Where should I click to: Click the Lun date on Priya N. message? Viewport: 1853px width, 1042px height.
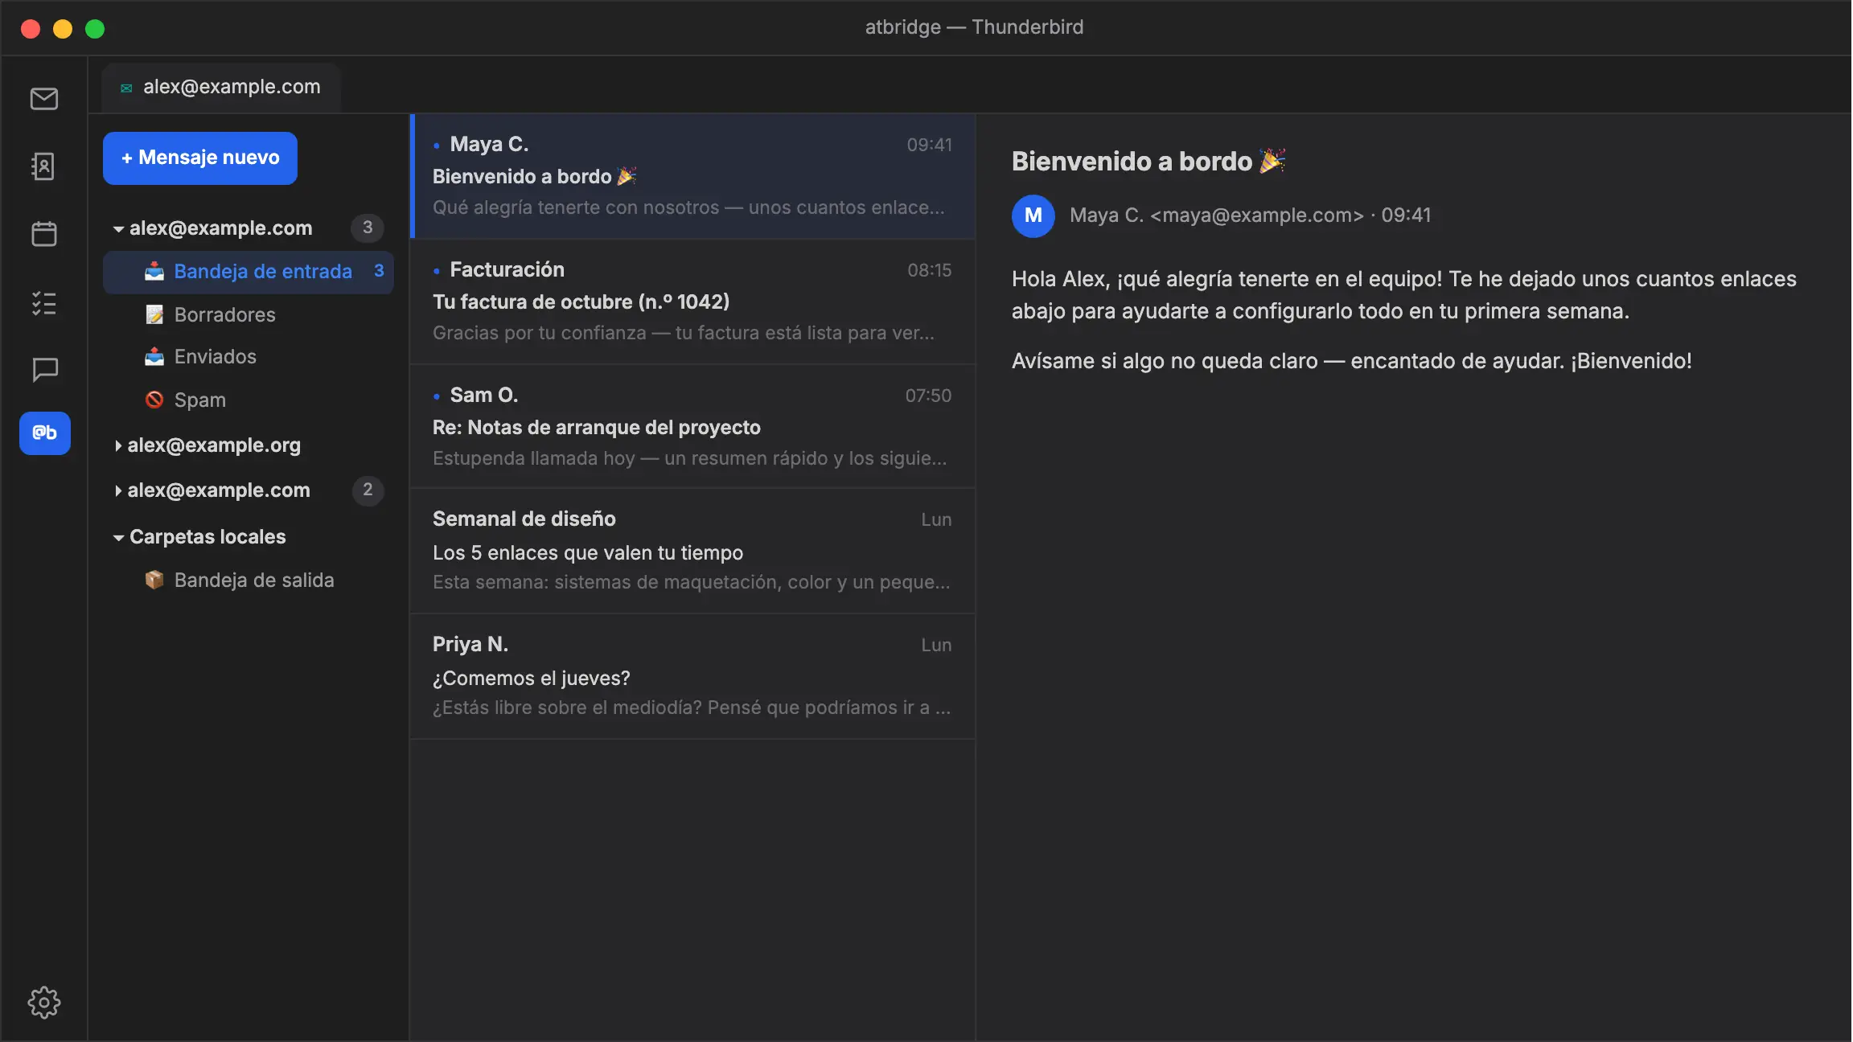[936, 645]
